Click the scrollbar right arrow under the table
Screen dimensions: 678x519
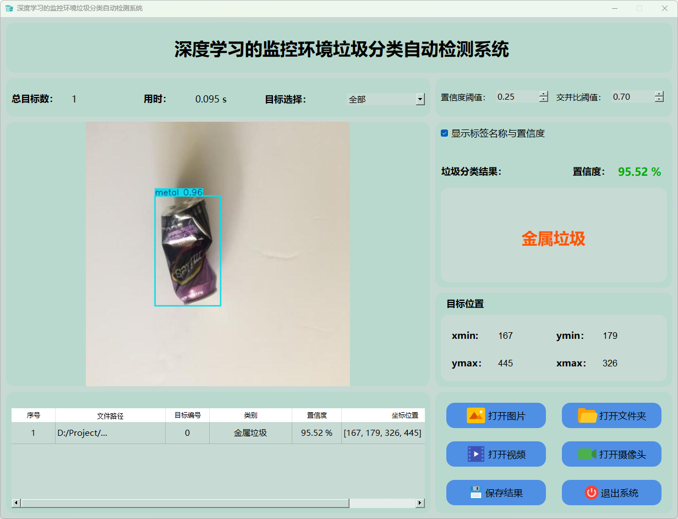(420, 503)
